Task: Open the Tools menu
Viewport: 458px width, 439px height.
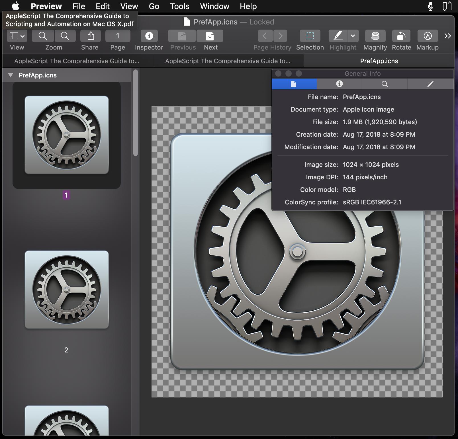Action: tap(179, 6)
